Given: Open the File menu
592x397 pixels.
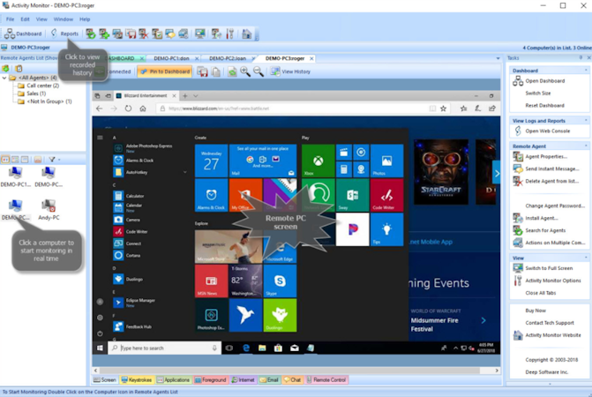Looking at the screenshot, I should click(x=11, y=19).
